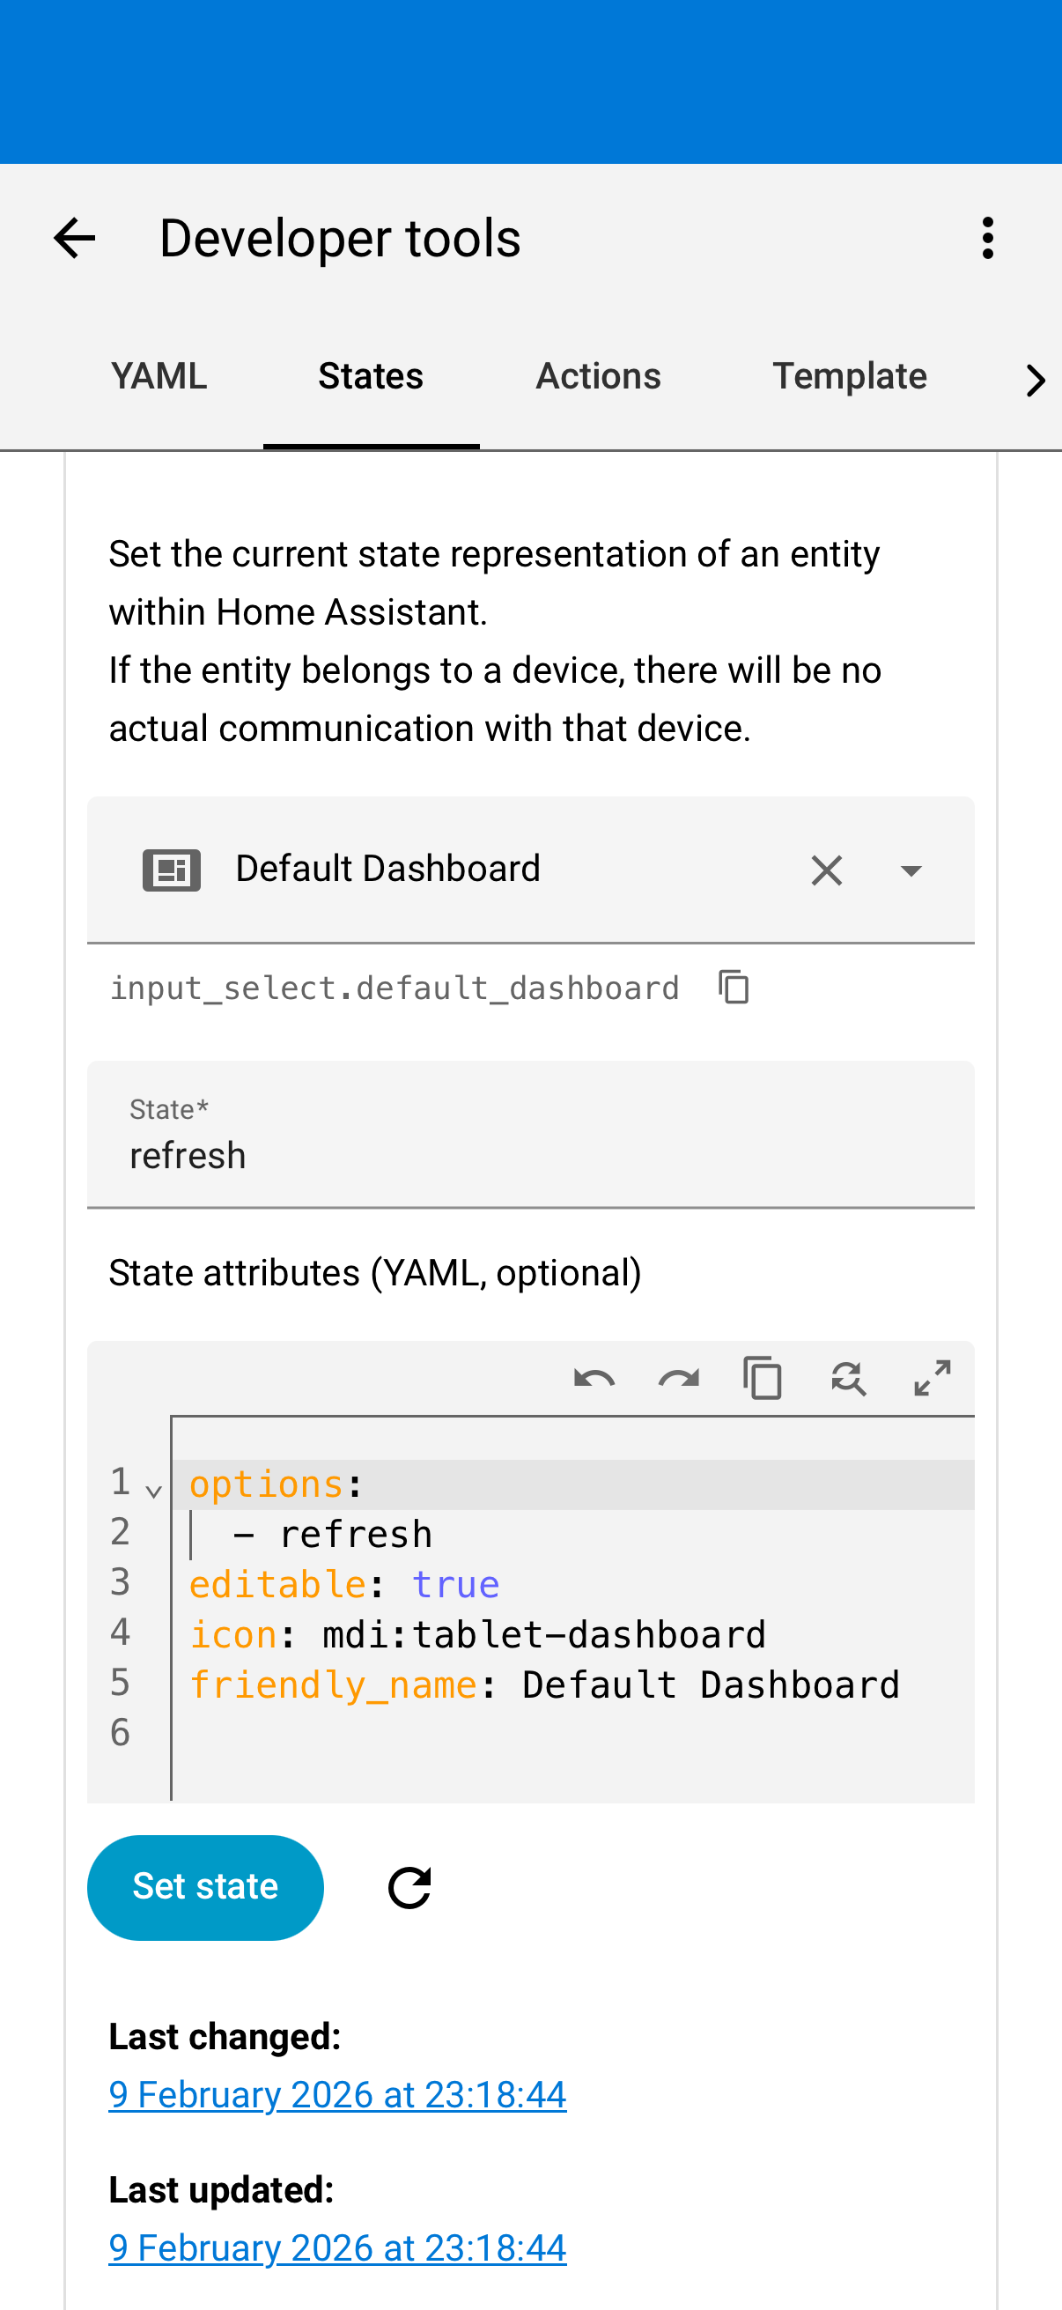Viewport: 1062px width, 2310px height.
Task: Switch to the Template tab
Action: 849,377
